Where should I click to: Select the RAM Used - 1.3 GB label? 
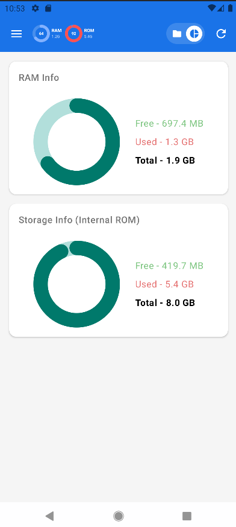click(x=164, y=142)
